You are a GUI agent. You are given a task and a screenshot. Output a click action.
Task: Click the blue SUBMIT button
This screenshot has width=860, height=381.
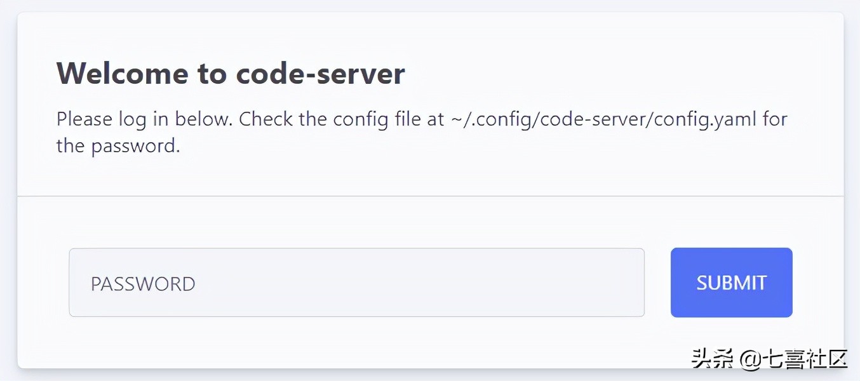[732, 283]
